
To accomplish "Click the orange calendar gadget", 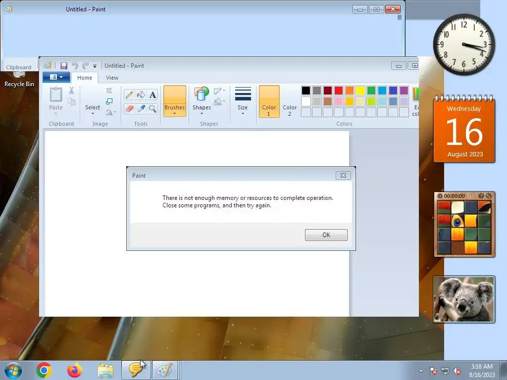I will tap(464, 129).
